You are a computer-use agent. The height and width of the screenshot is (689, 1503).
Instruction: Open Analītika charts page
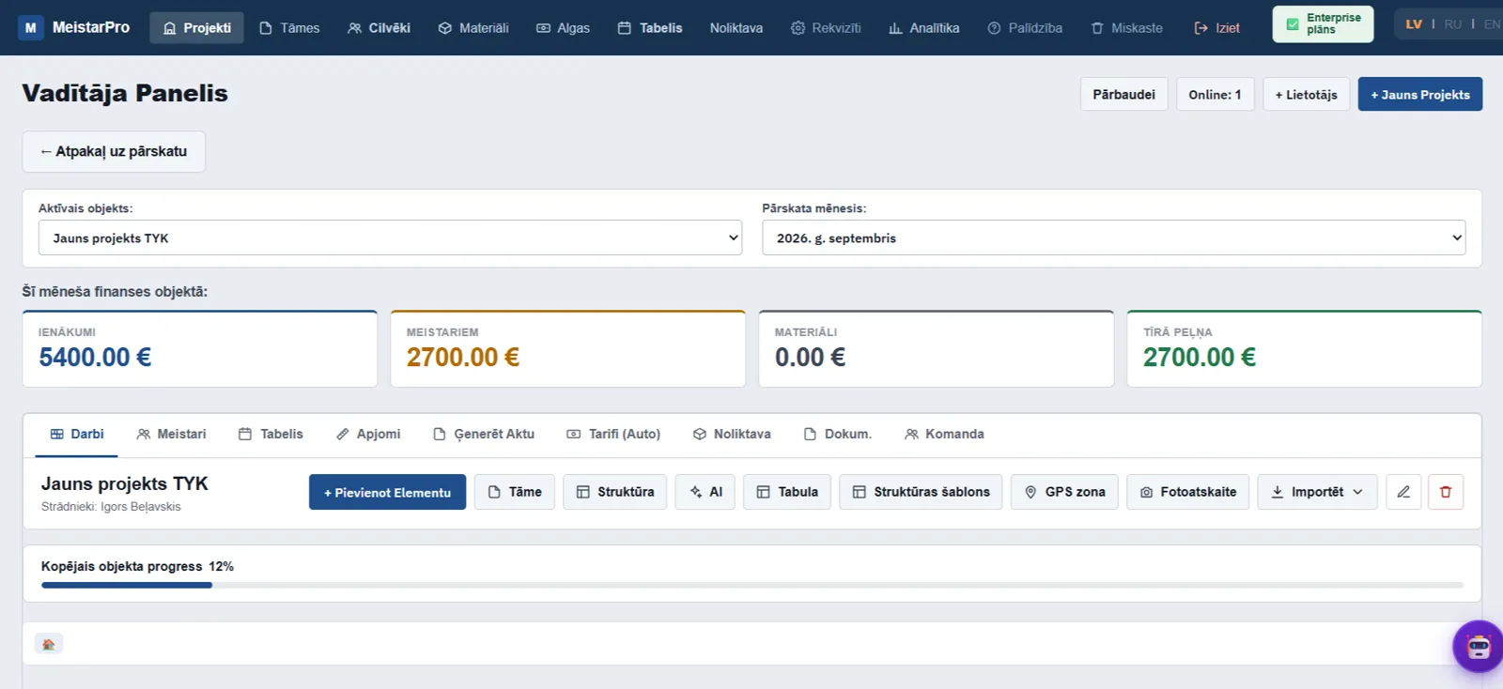coord(924,28)
